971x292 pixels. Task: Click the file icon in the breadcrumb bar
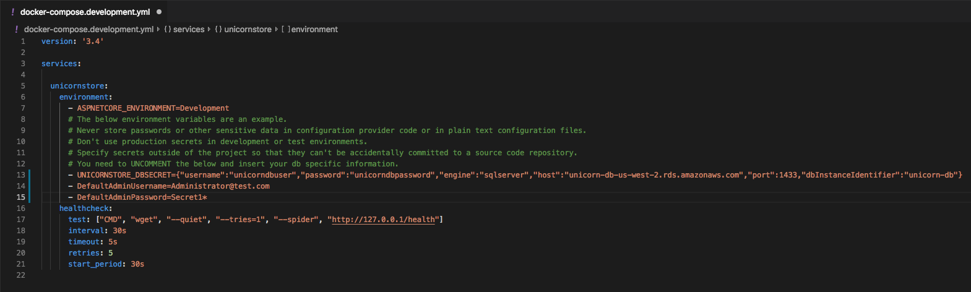click(x=17, y=29)
